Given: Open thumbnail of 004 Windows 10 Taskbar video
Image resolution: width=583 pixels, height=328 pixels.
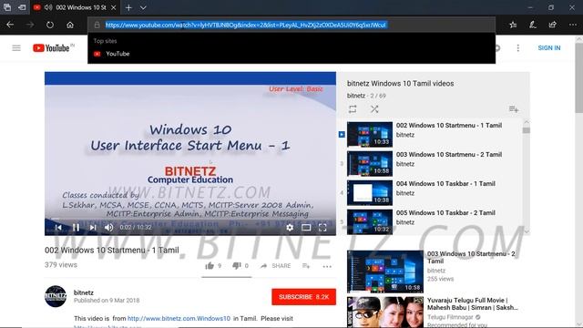Looking at the screenshot, I should tap(370, 192).
